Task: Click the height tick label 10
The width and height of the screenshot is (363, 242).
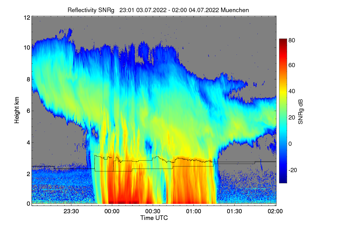Action: coord(27,47)
